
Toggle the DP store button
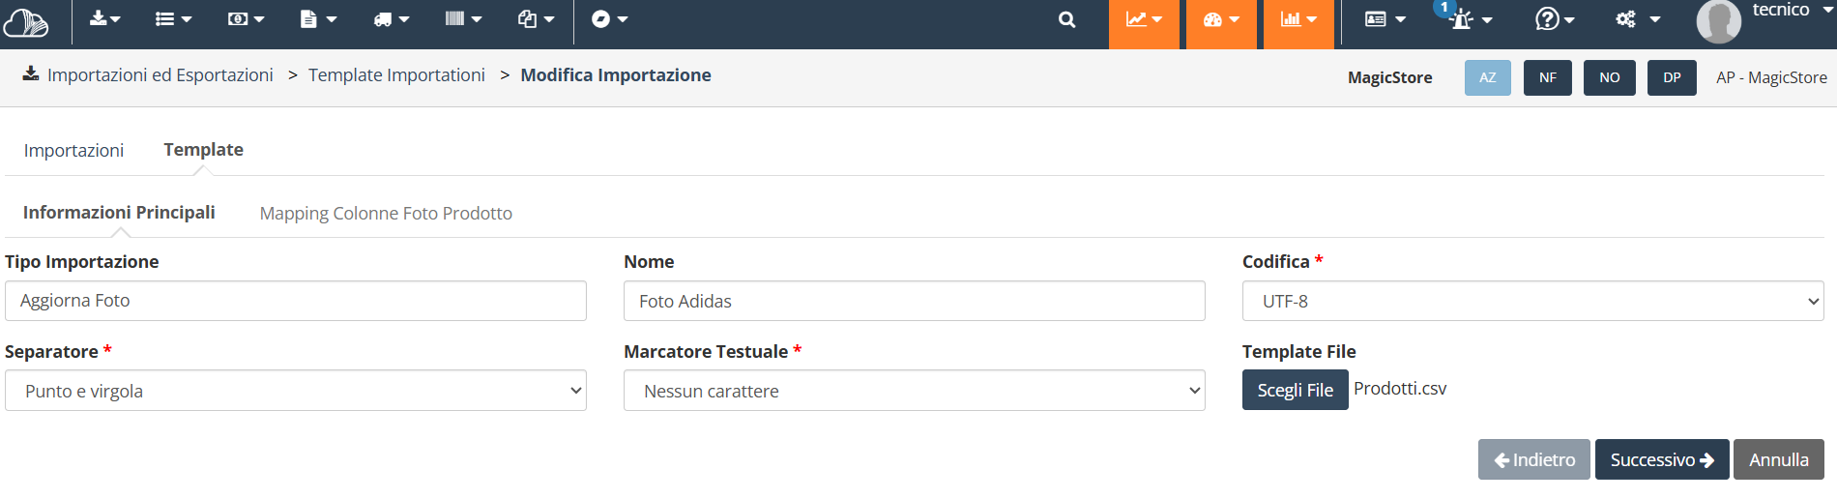(1672, 77)
